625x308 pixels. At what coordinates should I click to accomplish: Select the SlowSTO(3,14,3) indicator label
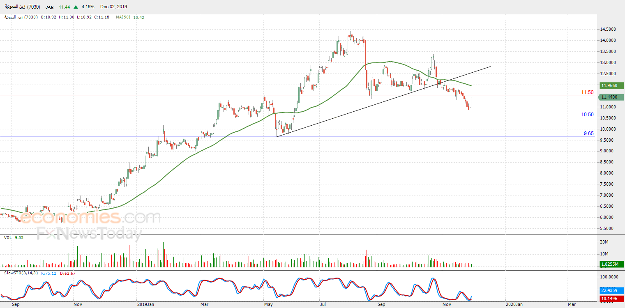[x=21, y=273]
